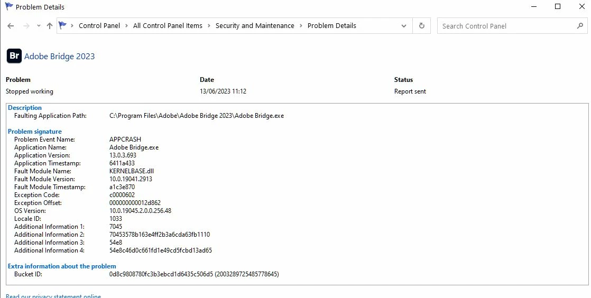Select the KERNELBASE.dll module name
This screenshot has height=298, width=591.
click(x=132, y=171)
